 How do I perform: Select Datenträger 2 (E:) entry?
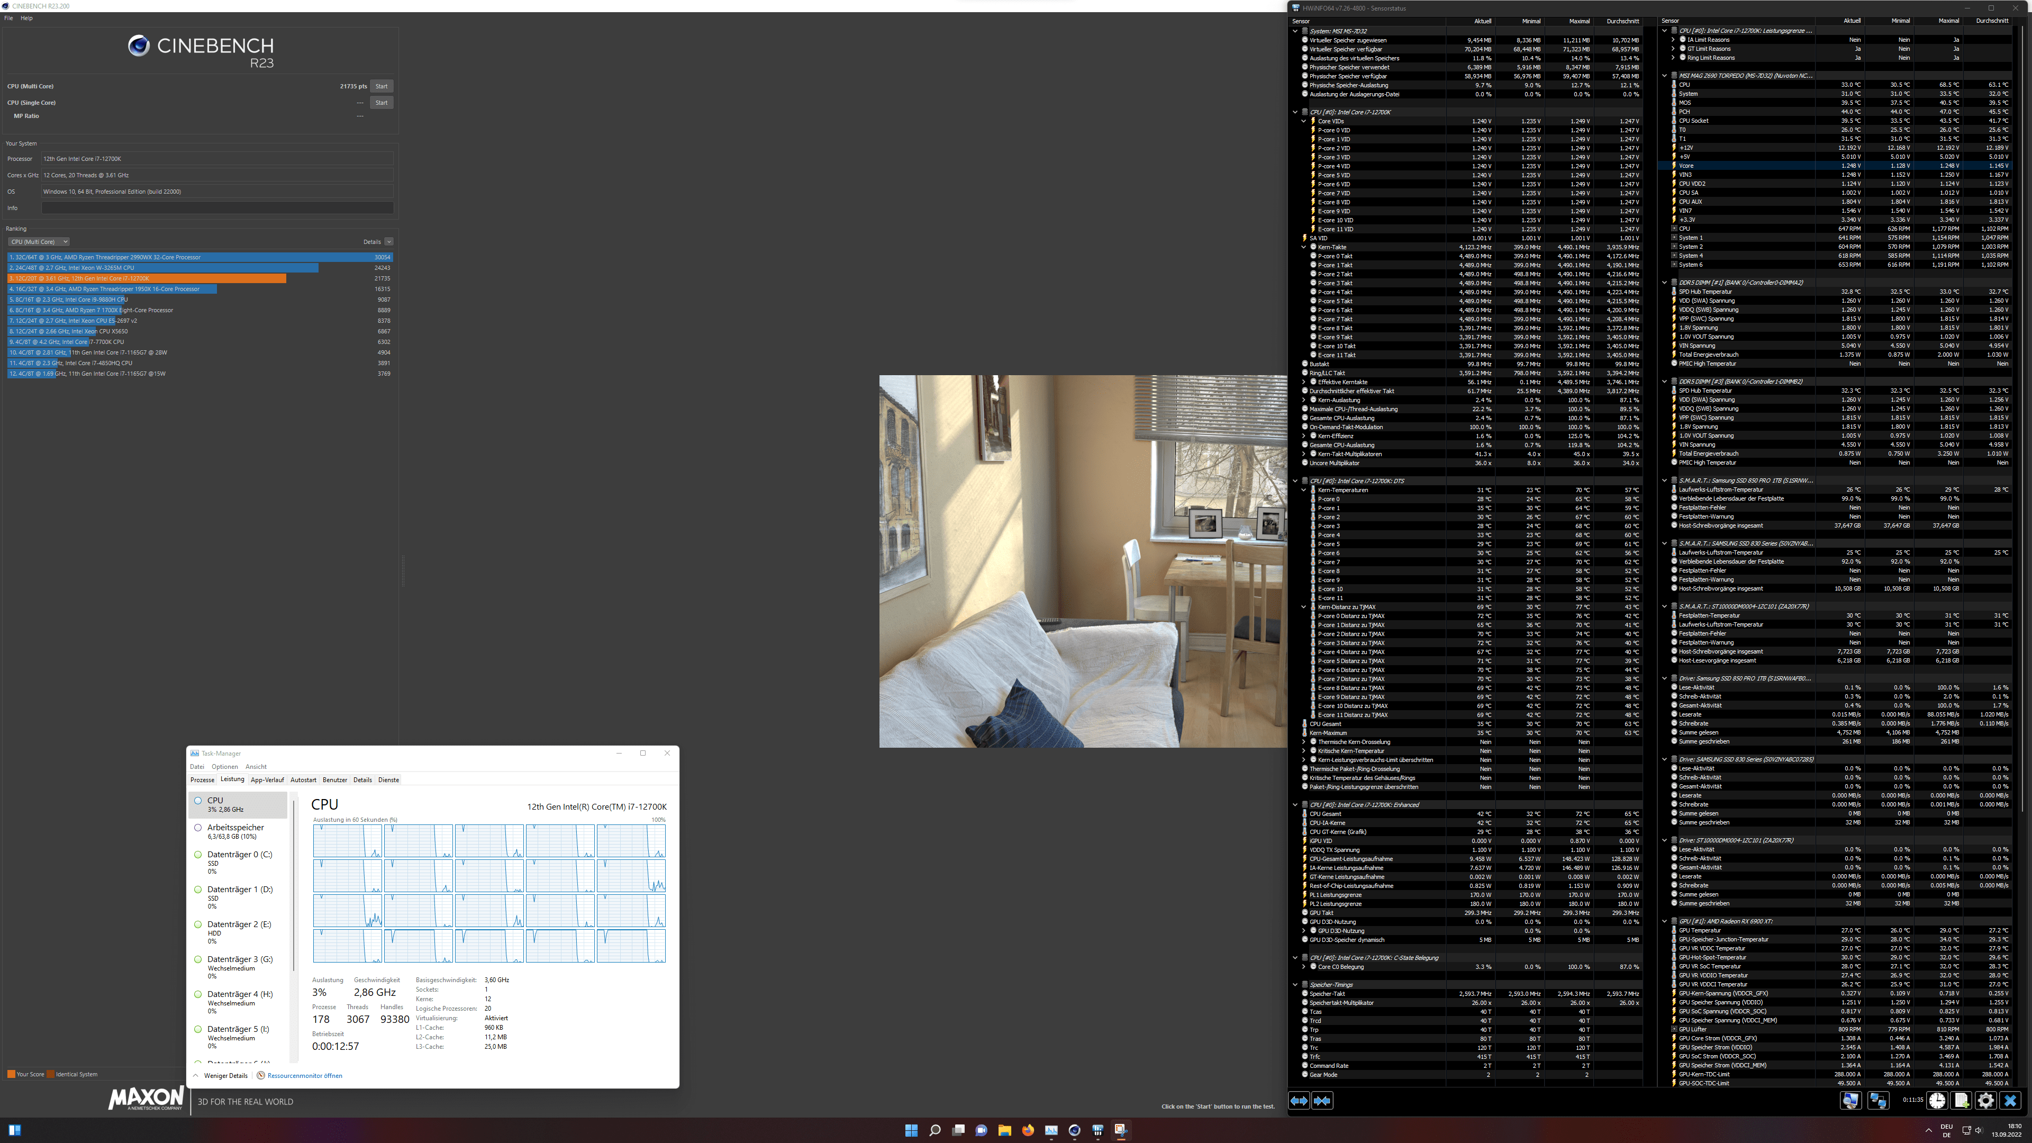pos(238,931)
